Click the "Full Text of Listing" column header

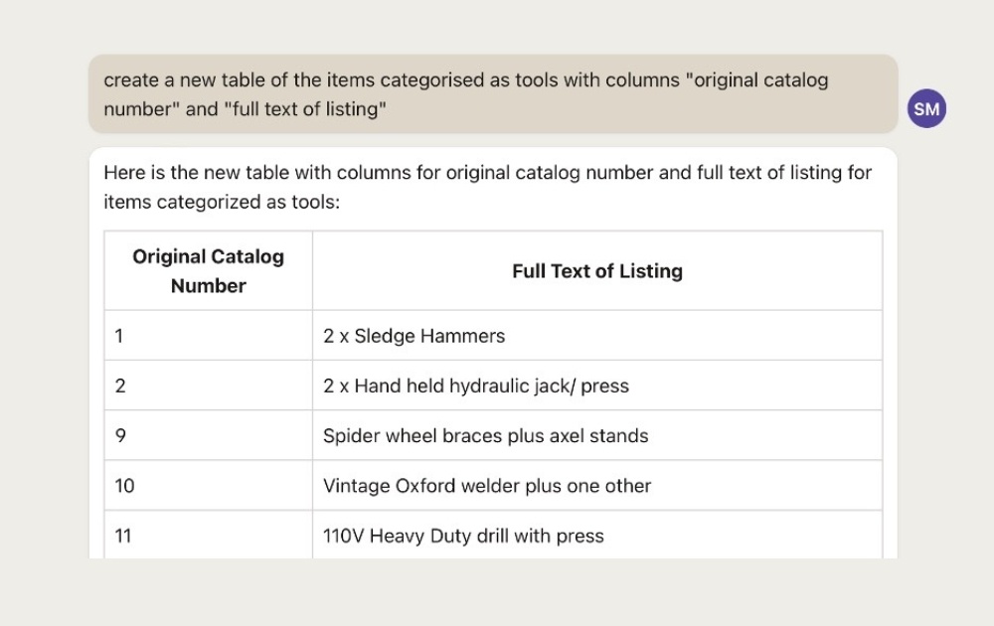pyautogui.click(x=597, y=270)
